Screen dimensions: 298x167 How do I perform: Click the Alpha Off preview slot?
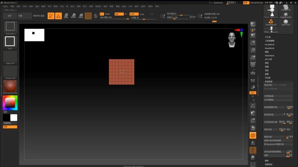coord(10,57)
